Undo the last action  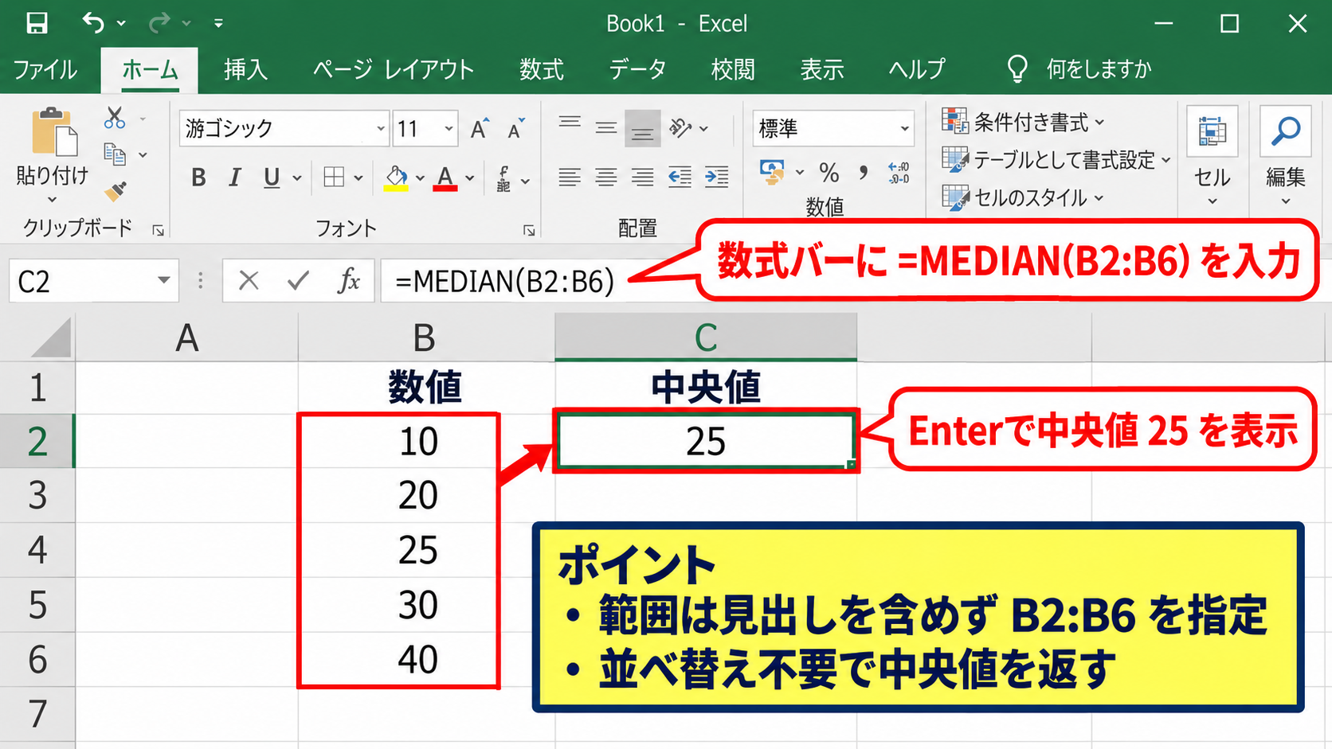[93, 23]
